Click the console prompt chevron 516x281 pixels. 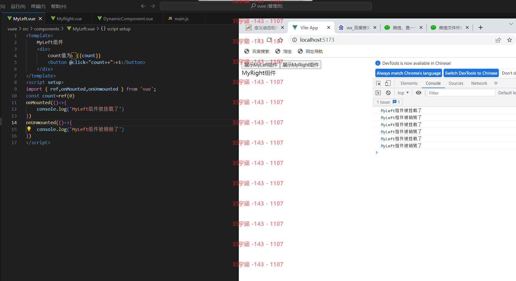tap(377, 152)
